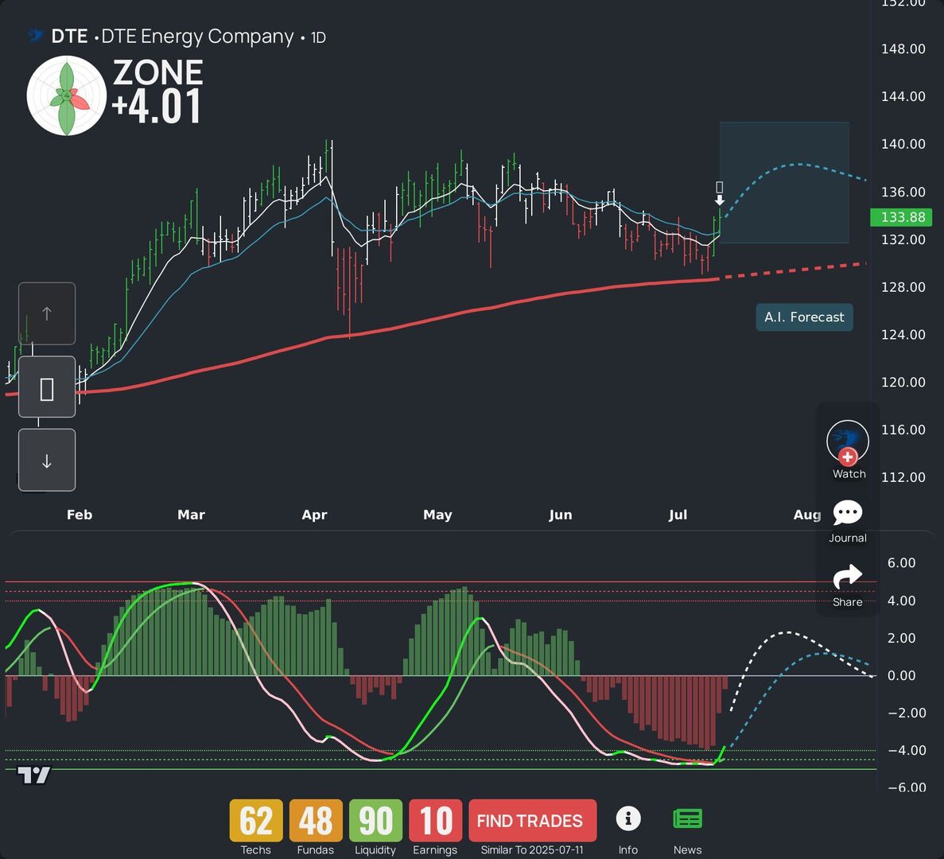944x859 pixels.
Task: Click the 140.00 price axis label
Action: [903, 144]
